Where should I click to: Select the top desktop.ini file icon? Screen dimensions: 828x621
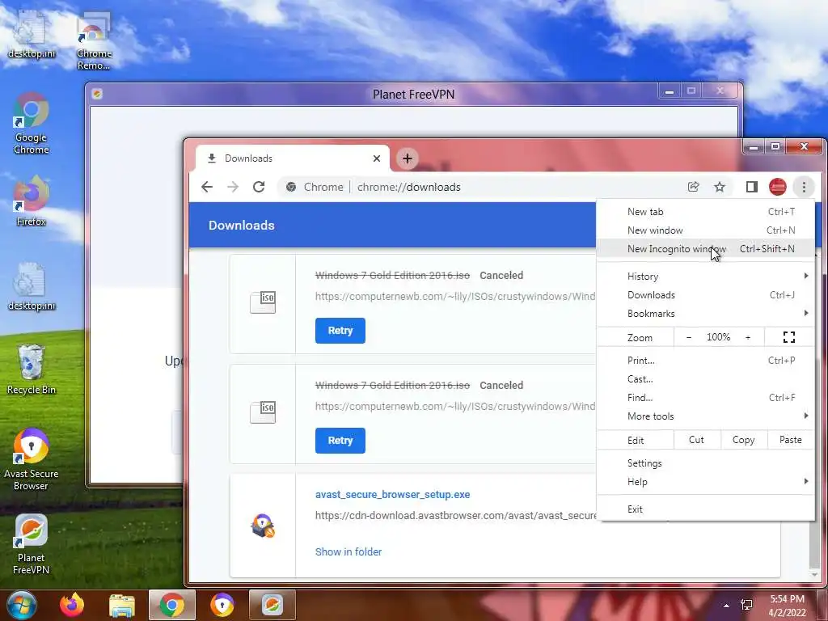click(x=32, y=33)
